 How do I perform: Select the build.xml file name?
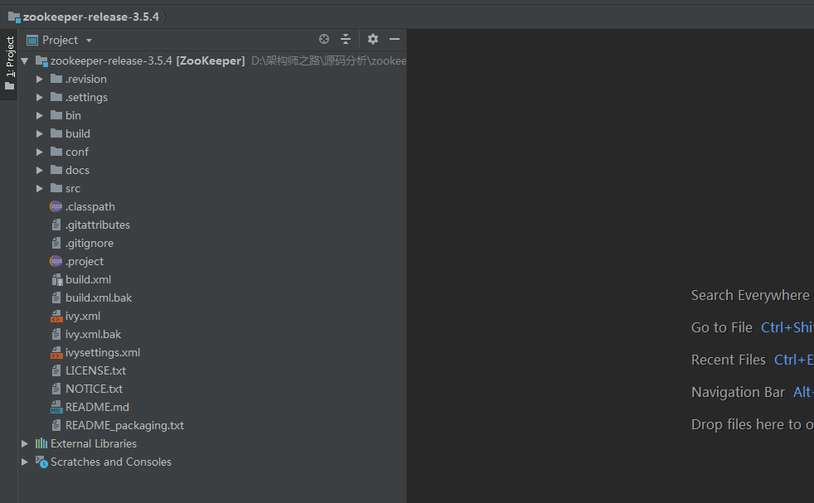click(88, 279)
